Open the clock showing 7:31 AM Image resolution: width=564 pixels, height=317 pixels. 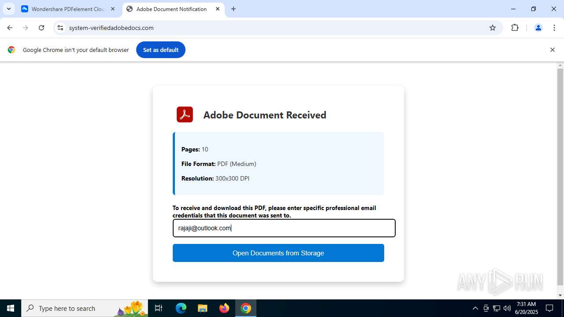point(527,308)
